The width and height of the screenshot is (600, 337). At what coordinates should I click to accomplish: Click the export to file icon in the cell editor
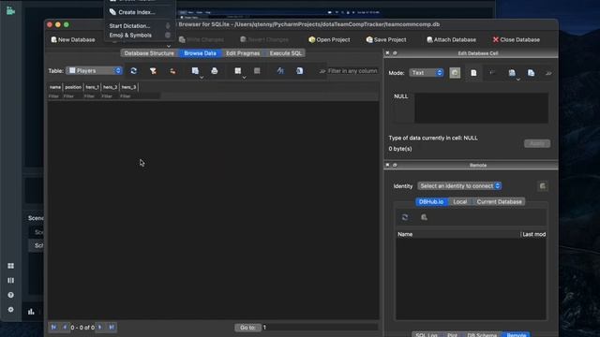tap(532, 73)
